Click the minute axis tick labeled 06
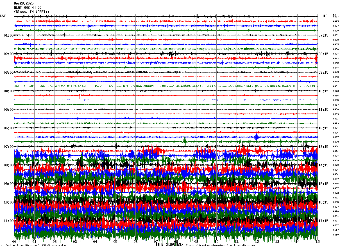 [135, 242]
